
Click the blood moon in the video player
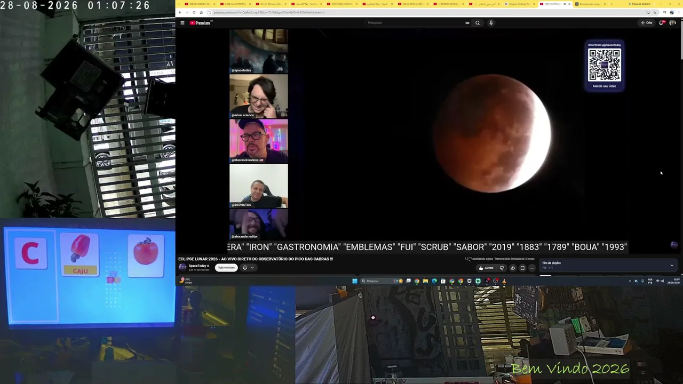point(492,133)
